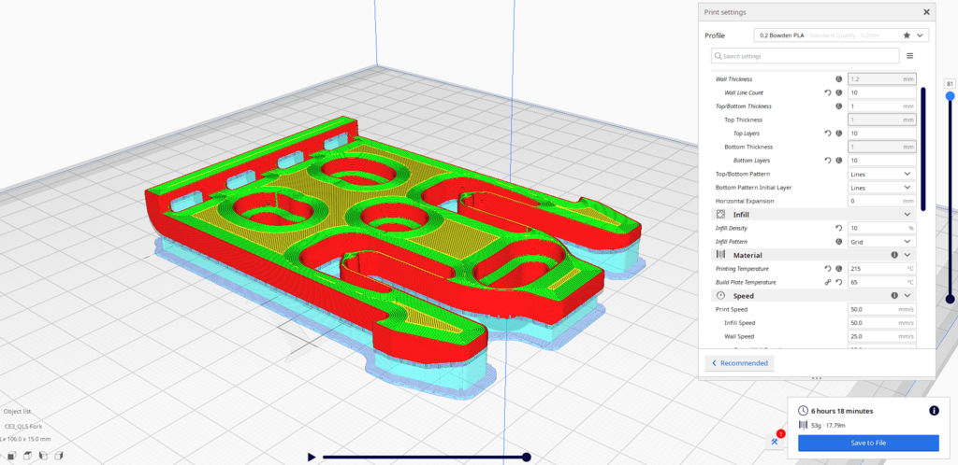Click the Top Layers formula icon
Screen dimensions: 958x465
[x=839, y=133]
